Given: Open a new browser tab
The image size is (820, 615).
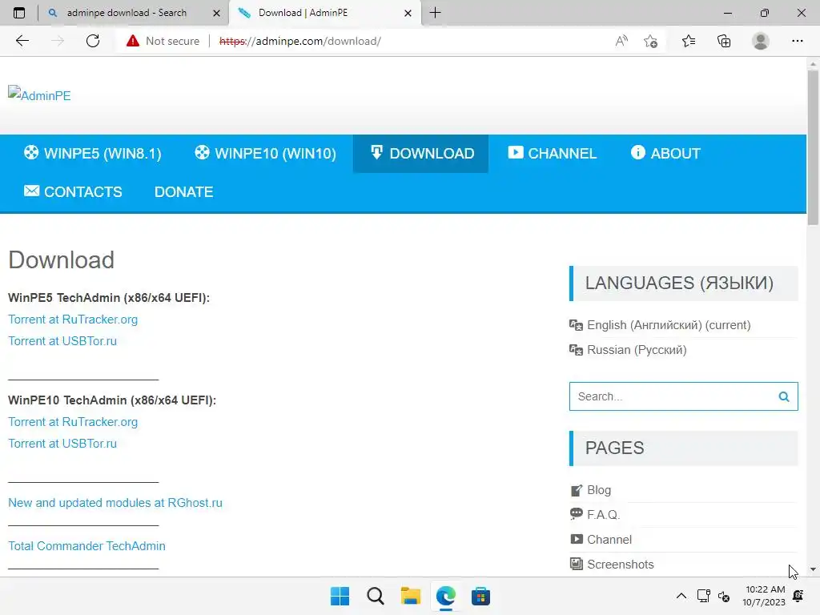Looking at the screenshot, I should pos(435,13).
